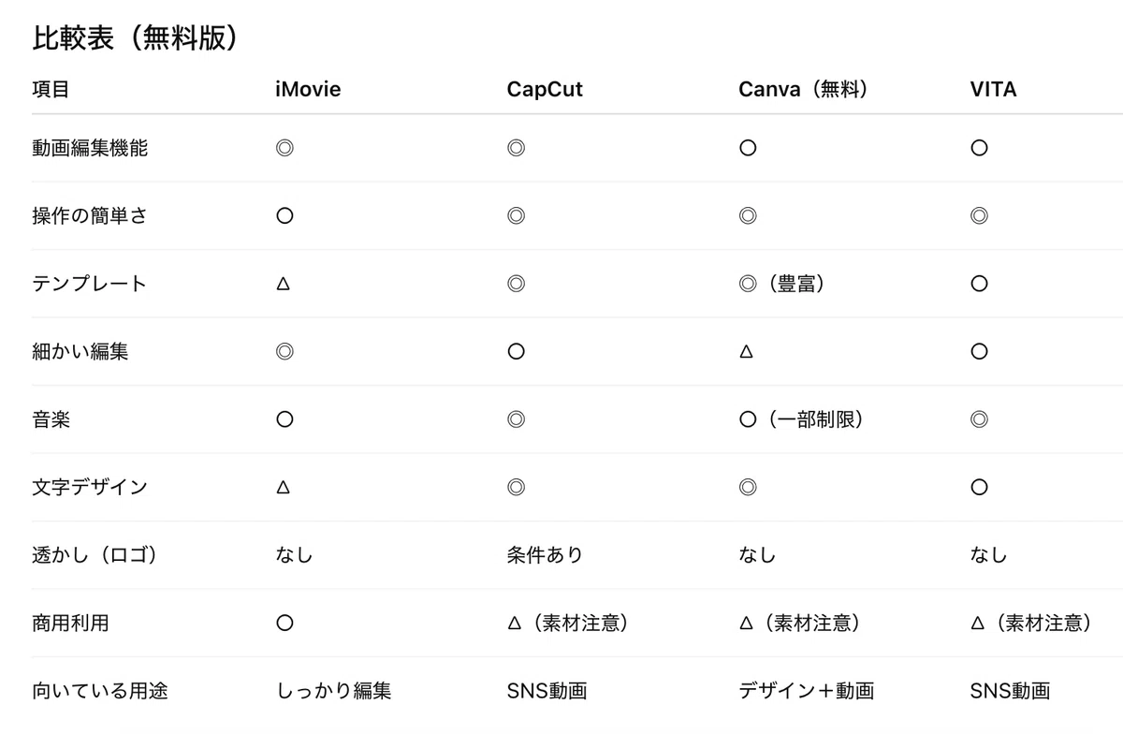Select the double circle for VITA 操作の簡単さ
This screenshot has height=734, width=1123.
979,215
